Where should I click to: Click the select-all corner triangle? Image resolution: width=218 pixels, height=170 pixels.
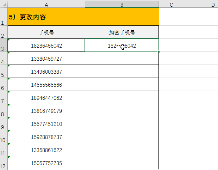(x=4, y=5)
